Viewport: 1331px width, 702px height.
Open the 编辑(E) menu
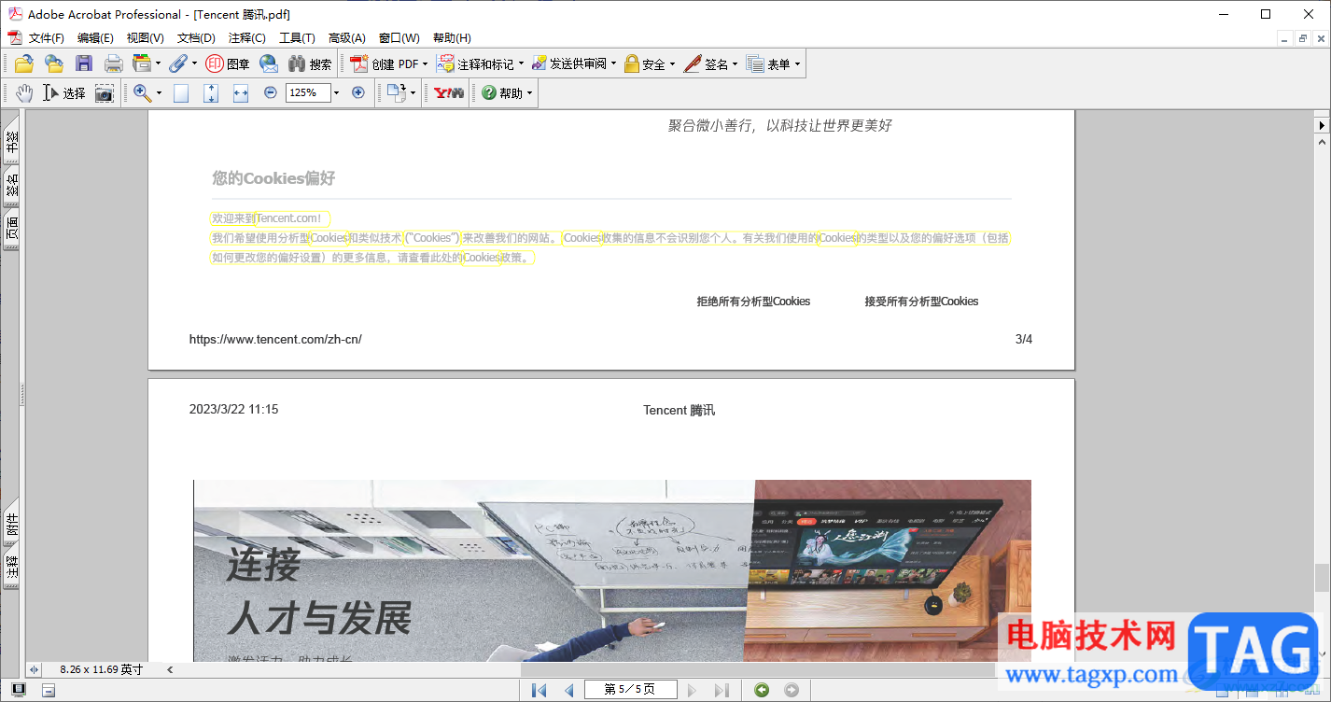pos(95,38)
